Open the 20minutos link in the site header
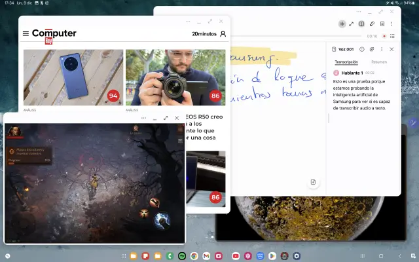419x262 pixels. click(x=204, y=34)
